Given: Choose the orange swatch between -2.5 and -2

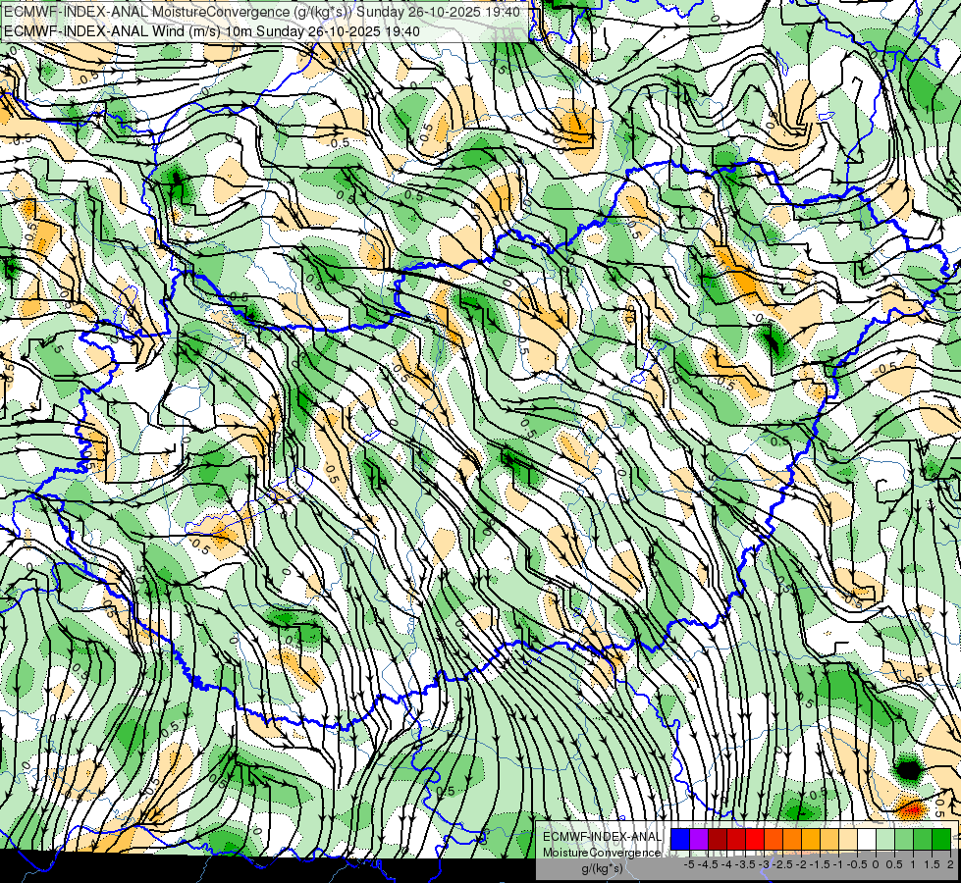Looking at the screenshot, I should pyautogui.click(x=792, y=839).
